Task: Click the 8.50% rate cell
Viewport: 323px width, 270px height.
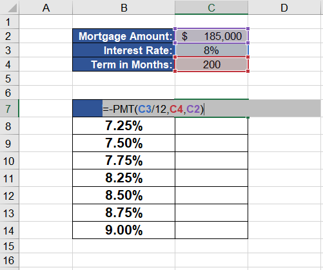Action: (x=124, y=195)
